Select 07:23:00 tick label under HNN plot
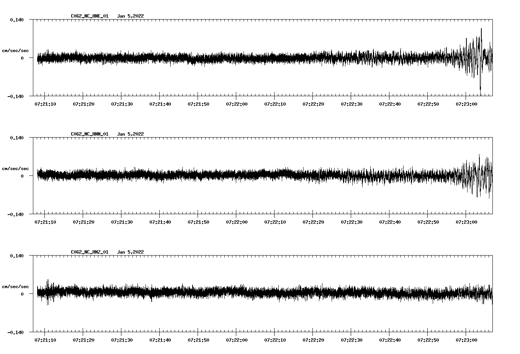The height and width of the screenshot is (354, 520). [466, 222]
